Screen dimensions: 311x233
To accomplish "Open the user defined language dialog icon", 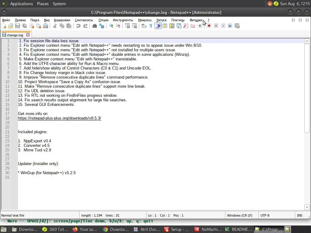I will point(165,26).
